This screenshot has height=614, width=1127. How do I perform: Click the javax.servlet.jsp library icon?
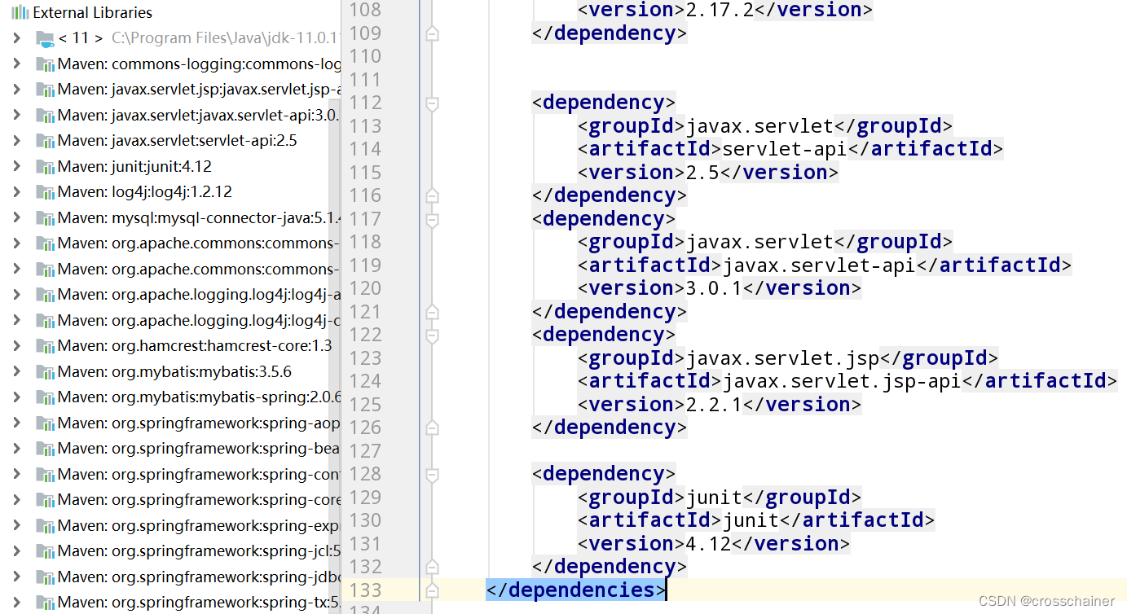click(45, 90)
